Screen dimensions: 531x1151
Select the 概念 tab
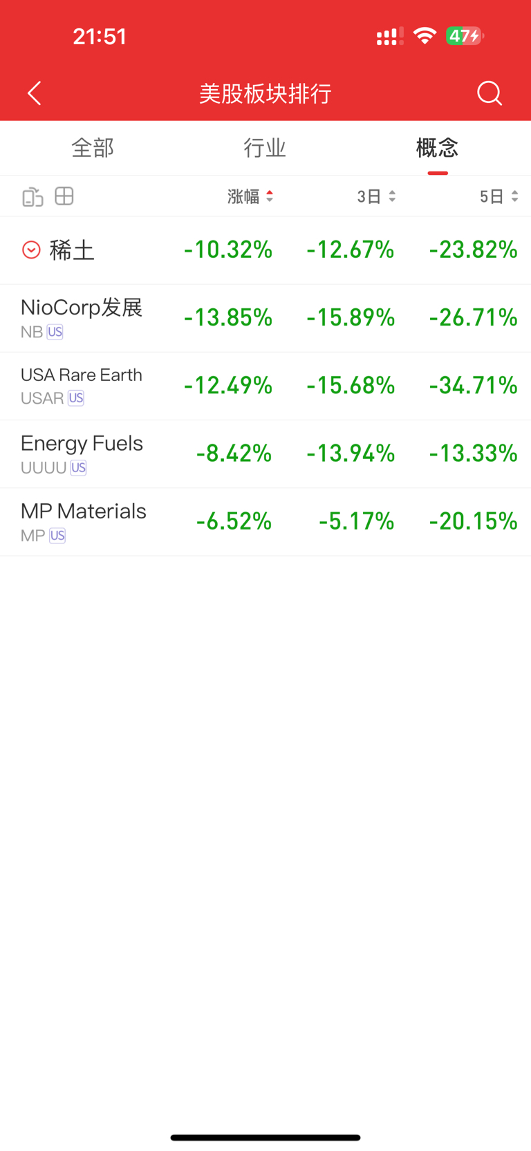[x=437, y=148]
